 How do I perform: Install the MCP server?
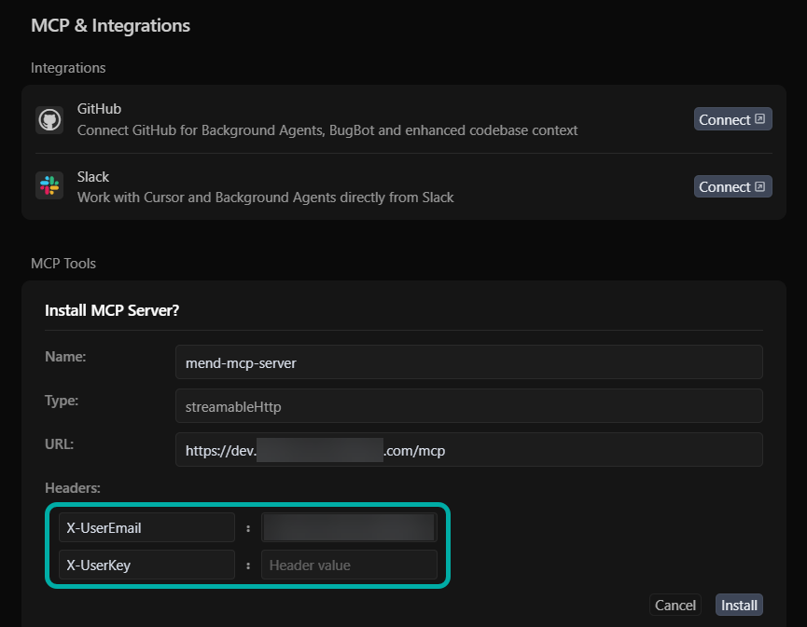coord(739,605)
